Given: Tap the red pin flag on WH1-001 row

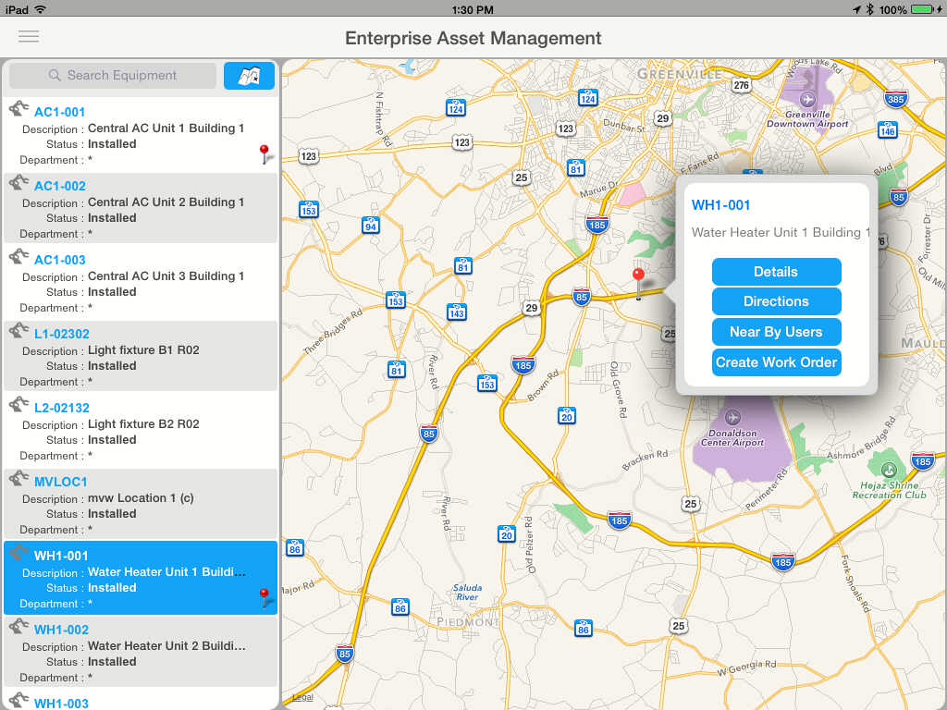Looking at the screenshot, I should coord(265,598).
